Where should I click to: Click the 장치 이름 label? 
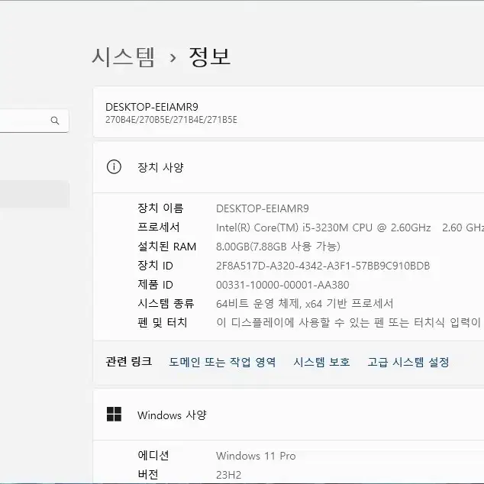click(x=160, y=208)
